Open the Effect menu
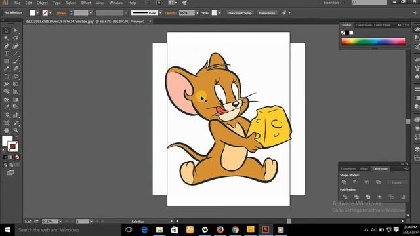The height and width of the screenshot is (236, 420). (x=86, y=3)
